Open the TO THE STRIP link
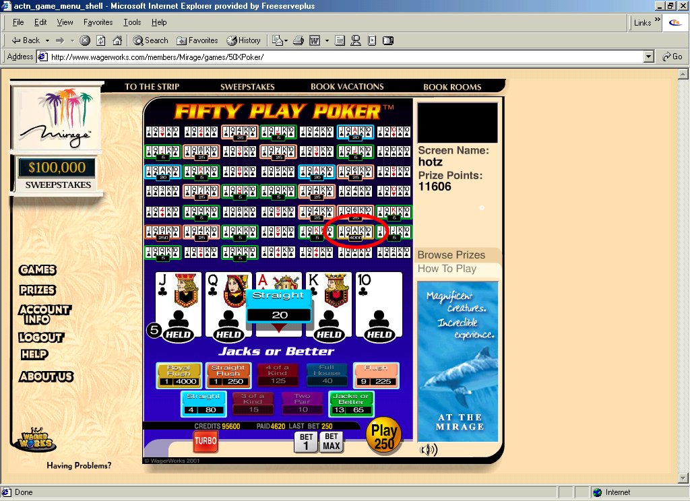This screenshot has height=501, width=690. pyautogui.click(x=152, y=87)
